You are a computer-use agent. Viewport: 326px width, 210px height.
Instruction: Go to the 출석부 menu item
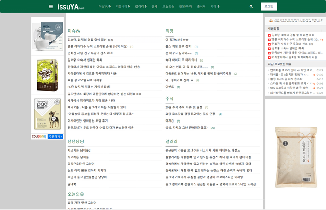(201, 7)
